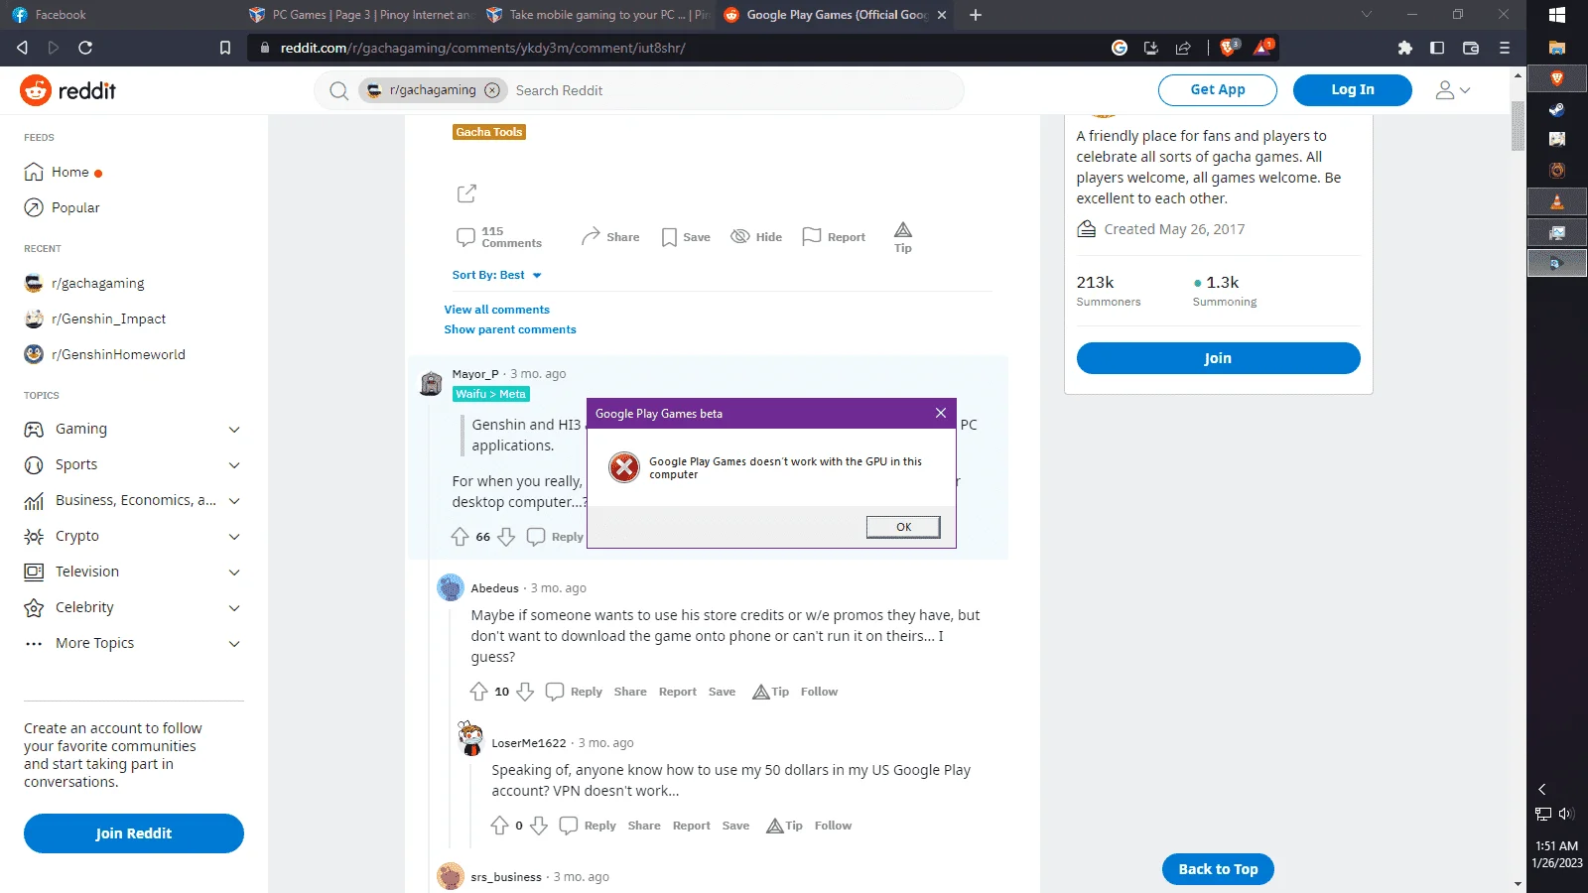
Task: Open post external link icon
Action: (x=466, y=192)
